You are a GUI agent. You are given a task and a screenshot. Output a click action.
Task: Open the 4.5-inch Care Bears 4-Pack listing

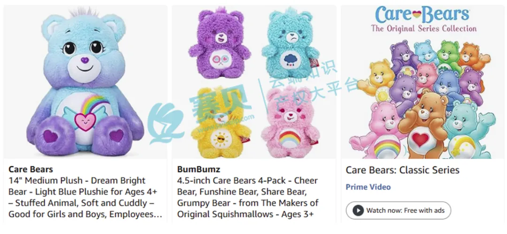point(248,197)
